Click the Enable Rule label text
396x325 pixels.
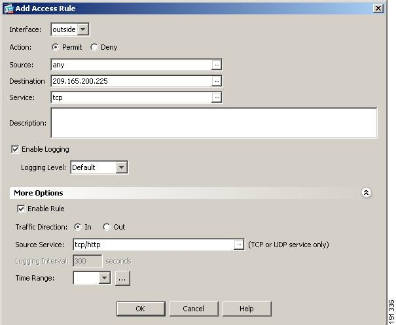click(x=46, y=209)
